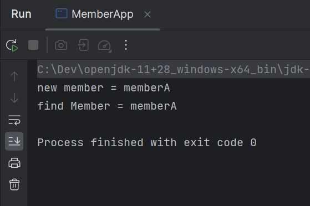Print the console output
This screenshot has height=206, width=310.
click(14, 163)
